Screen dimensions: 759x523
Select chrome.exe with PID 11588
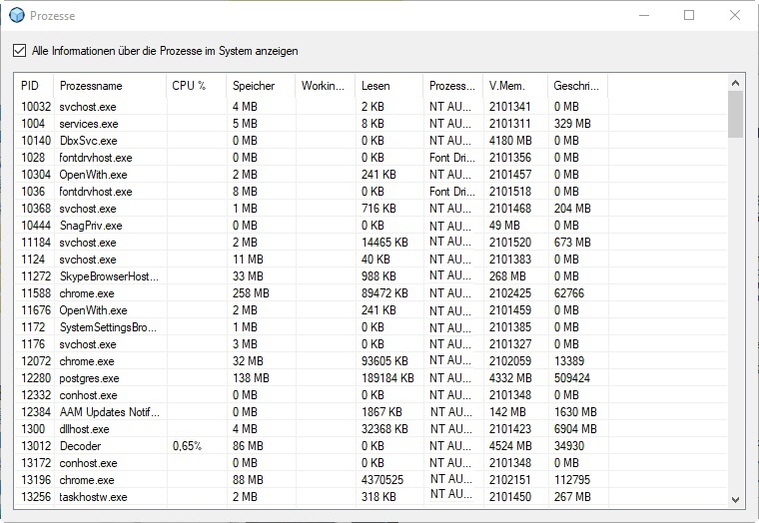(x=87, y=293)
